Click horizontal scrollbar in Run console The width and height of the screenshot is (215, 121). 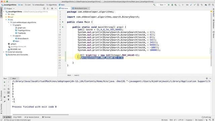point(41,115)
